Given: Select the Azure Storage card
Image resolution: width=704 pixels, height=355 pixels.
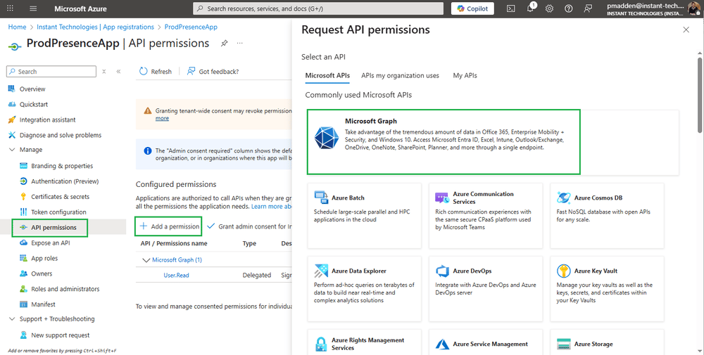Looking at the screenshot, I should pos(607,342).
